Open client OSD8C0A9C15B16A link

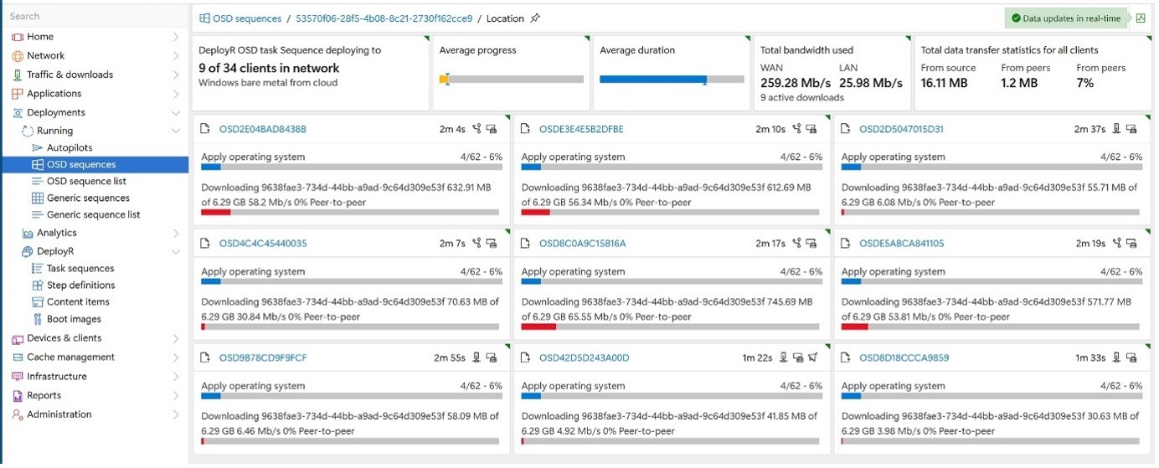(582, 244)
